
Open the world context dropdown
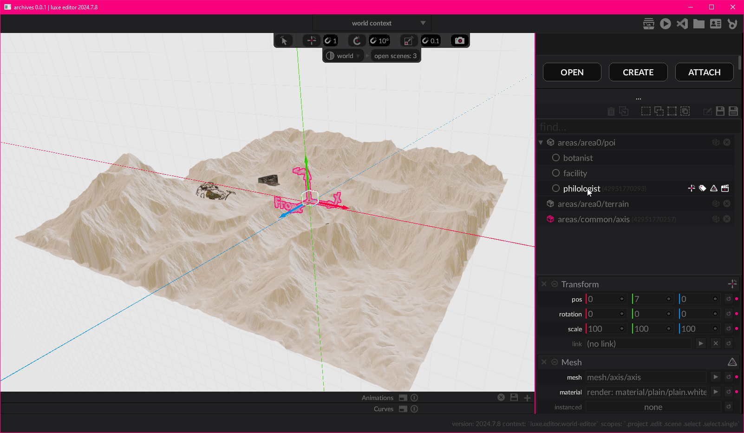coord(372,23)
